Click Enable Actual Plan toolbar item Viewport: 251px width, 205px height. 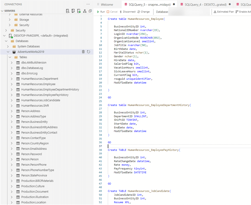(x=243, y=12)
